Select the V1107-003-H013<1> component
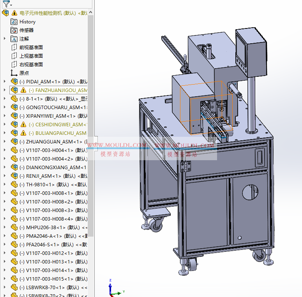 (x=53, y=262)
